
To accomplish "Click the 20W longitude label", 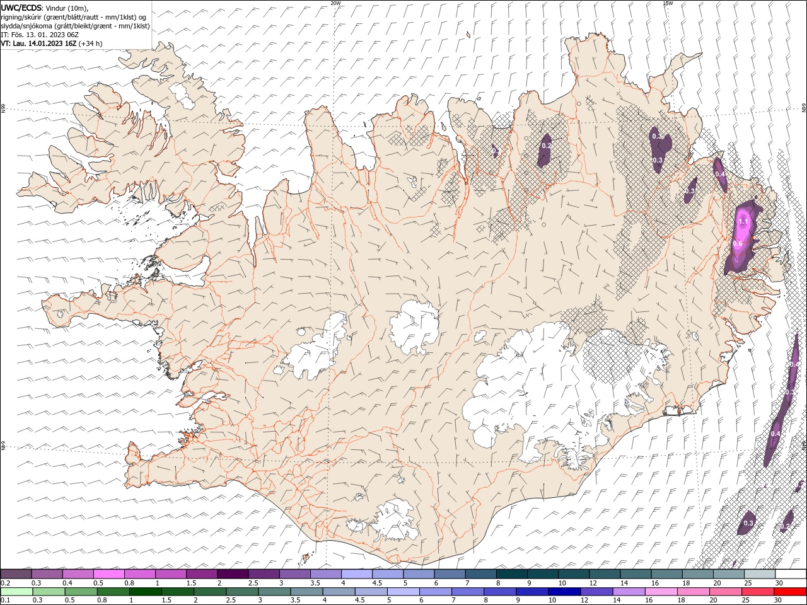I will point(335,3).
